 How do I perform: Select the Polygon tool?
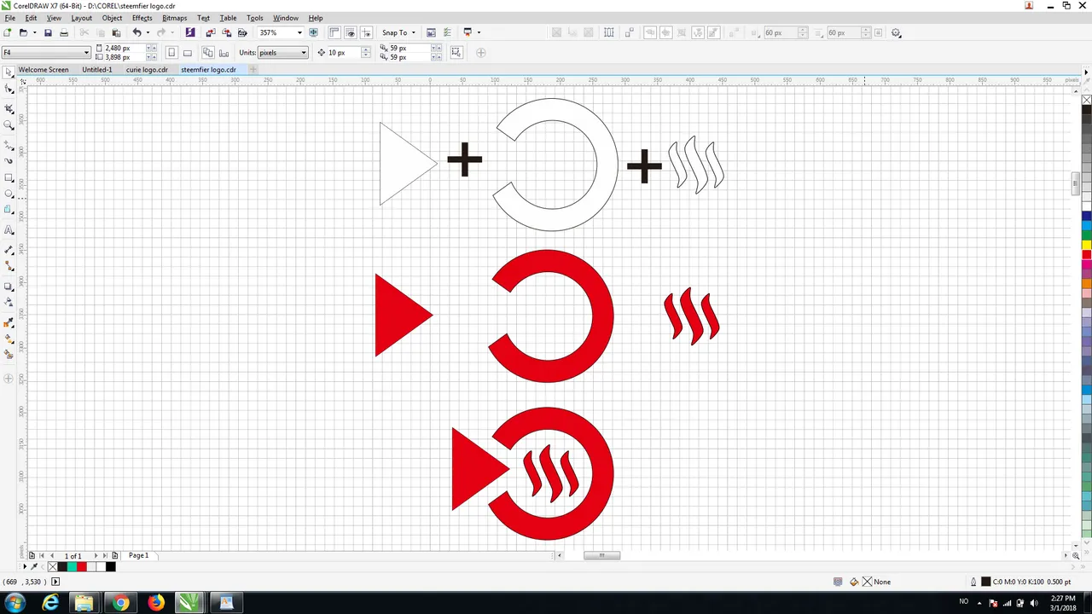point(9,211)
